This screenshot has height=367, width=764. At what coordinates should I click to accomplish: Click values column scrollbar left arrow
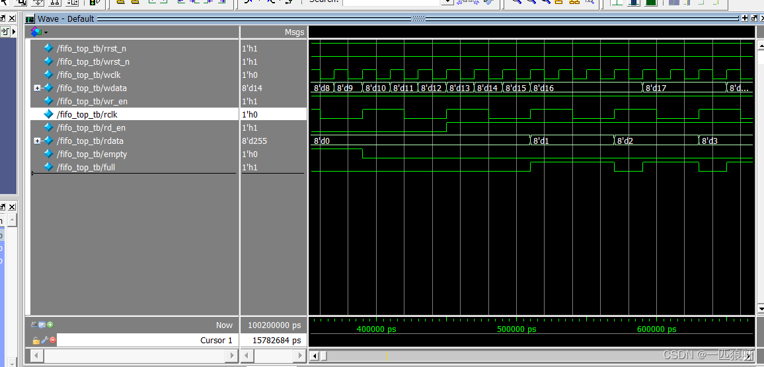coord(247,355)
